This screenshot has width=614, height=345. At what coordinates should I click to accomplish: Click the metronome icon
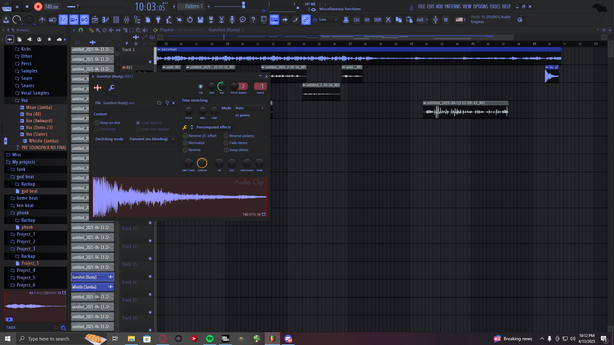pos(42,20)
